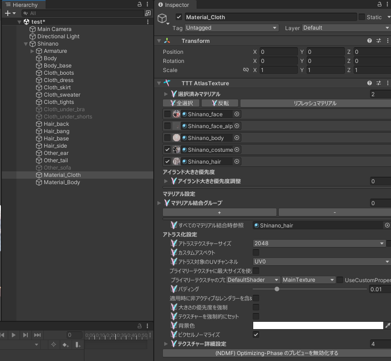This screenshot has height=361, width=391.
Task: Open the test scene options menu
Action: pos(148,22)
